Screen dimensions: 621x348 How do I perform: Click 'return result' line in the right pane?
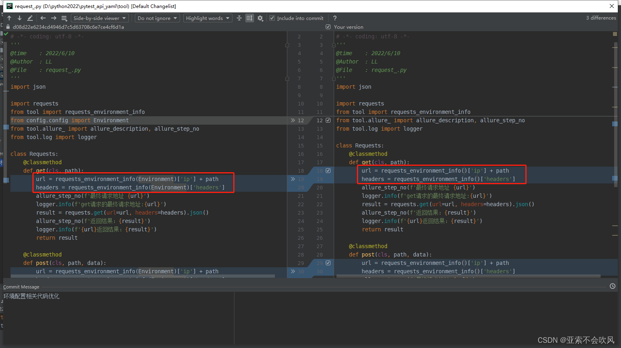pyautogui.click(x=382, y=229)
